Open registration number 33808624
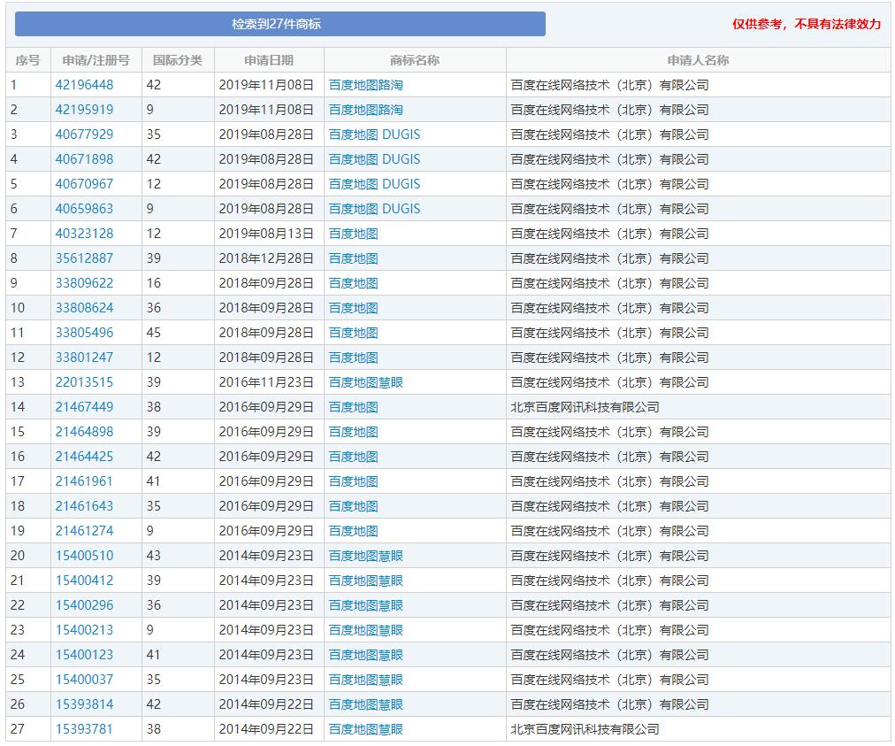The height and width of the screenshot is (746, 895). [x=84, y=308]
